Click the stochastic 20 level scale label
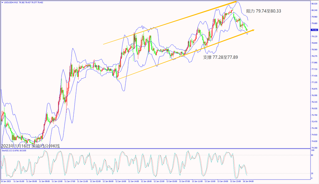Viewport: 319px width, 184px height. coord(312,173)
